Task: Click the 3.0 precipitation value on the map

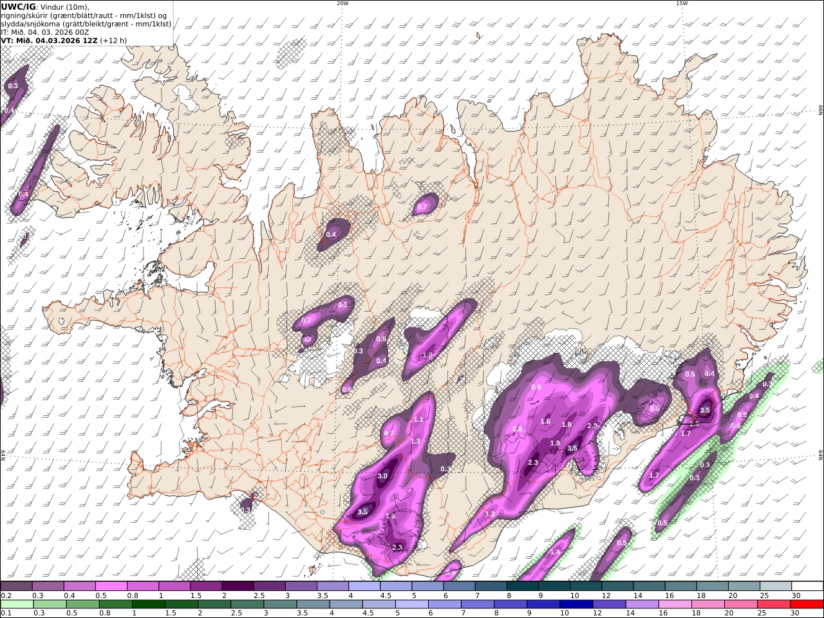Action: pyautogui.click(x=382, y=476)
